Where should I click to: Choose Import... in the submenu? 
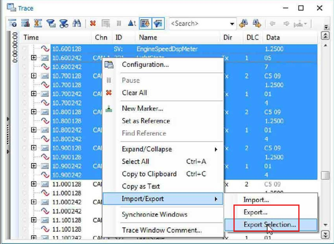coord(271,200)
